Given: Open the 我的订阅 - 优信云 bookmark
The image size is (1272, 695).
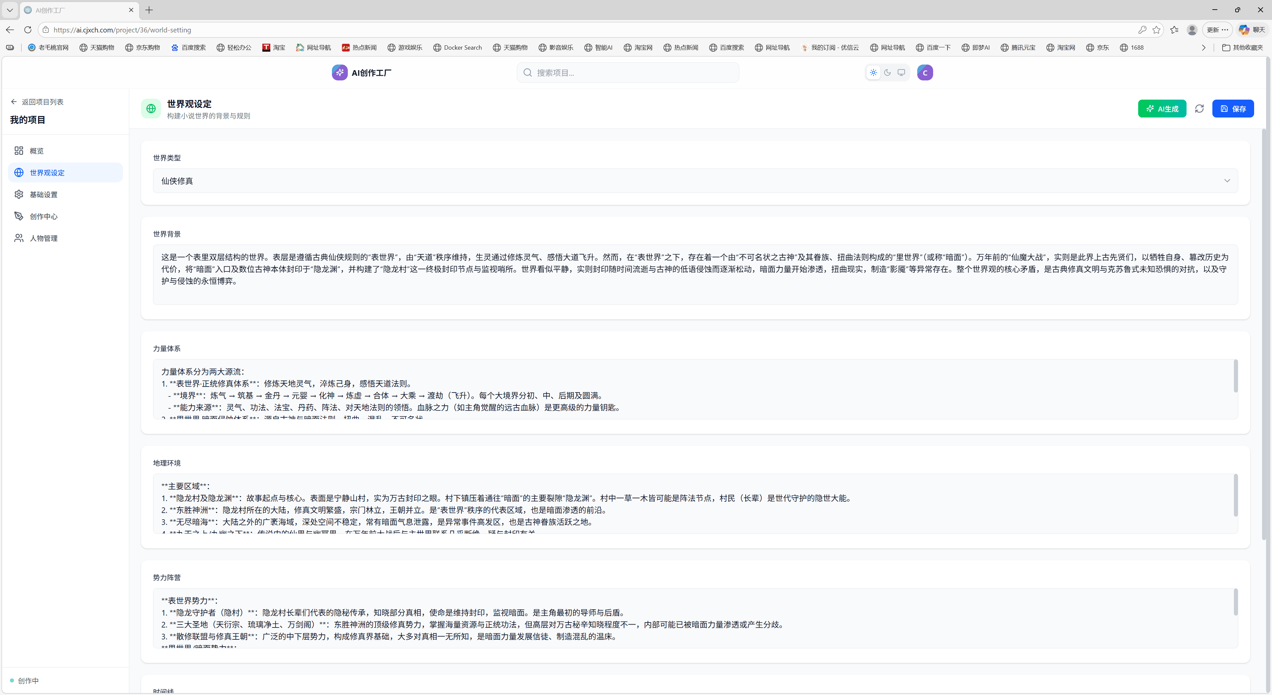Looking at the screenshot, I should pos(829,47).
